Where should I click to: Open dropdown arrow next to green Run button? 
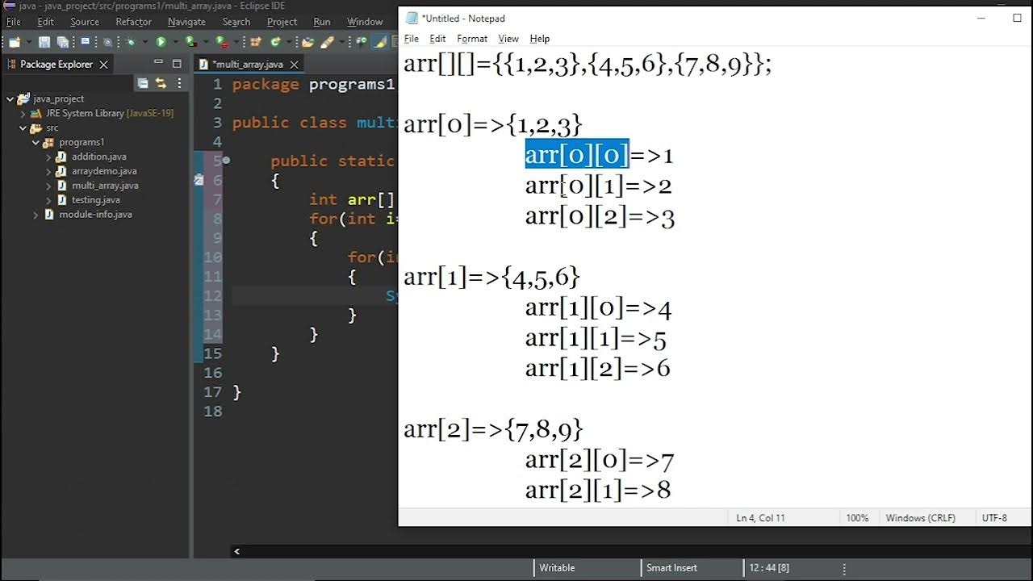click(x=175, y=42)
